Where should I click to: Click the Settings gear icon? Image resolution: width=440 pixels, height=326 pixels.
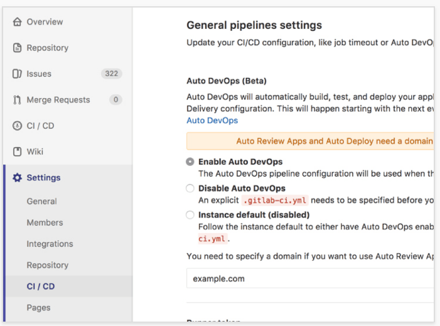point(17,178)
